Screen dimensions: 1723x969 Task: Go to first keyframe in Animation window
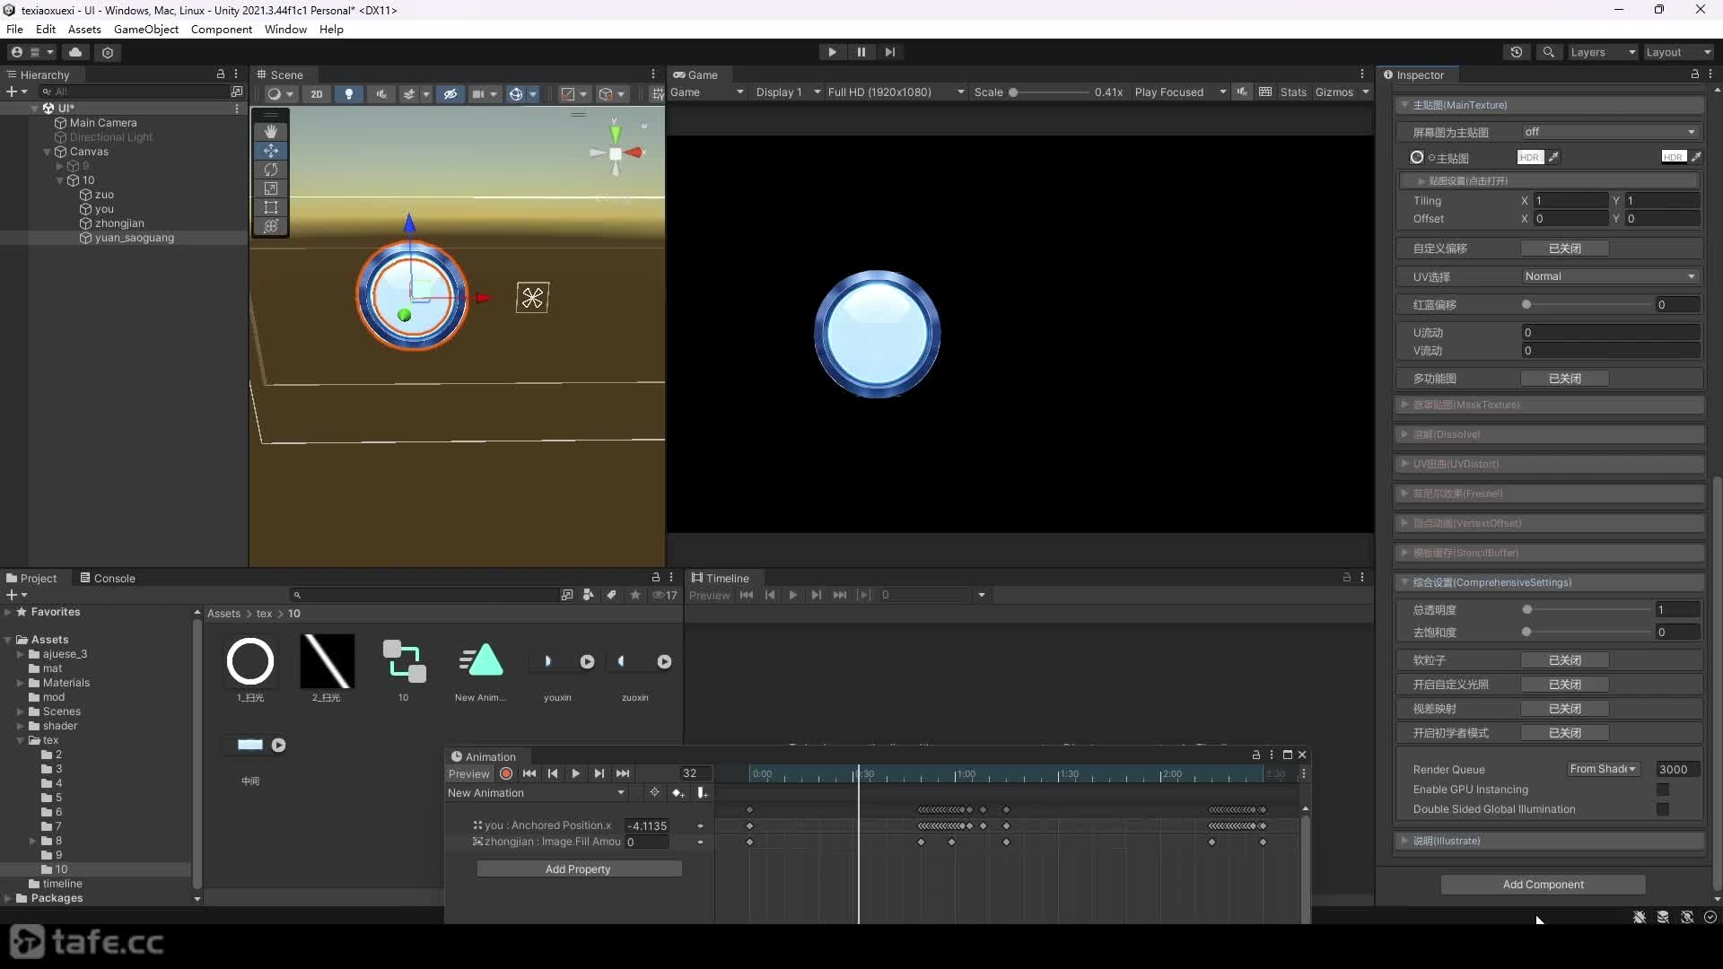click(x=529, y=773)
